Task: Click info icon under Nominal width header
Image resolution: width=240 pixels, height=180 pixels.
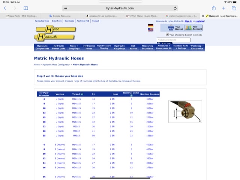Action: pos(131,95)
